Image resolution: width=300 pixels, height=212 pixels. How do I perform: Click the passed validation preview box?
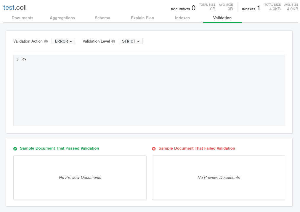80,177
